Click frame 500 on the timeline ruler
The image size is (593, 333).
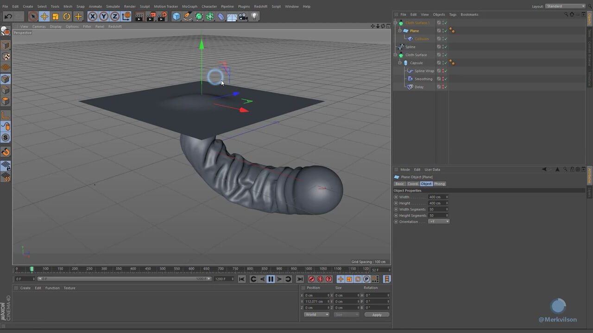tap(162, 269)
